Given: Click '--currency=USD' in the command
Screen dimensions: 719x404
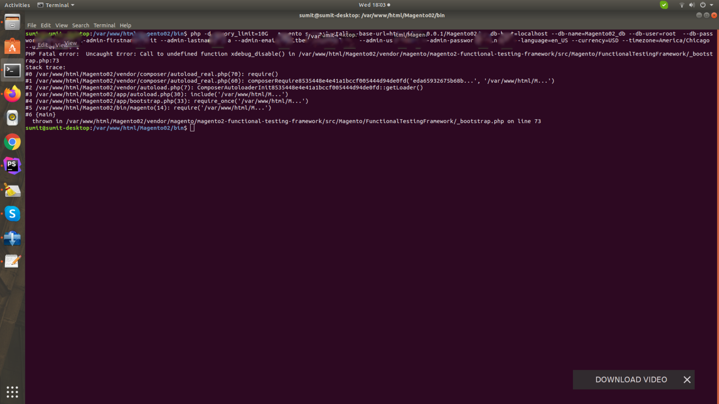Looking at the screenshot, I should coord(595,41).
